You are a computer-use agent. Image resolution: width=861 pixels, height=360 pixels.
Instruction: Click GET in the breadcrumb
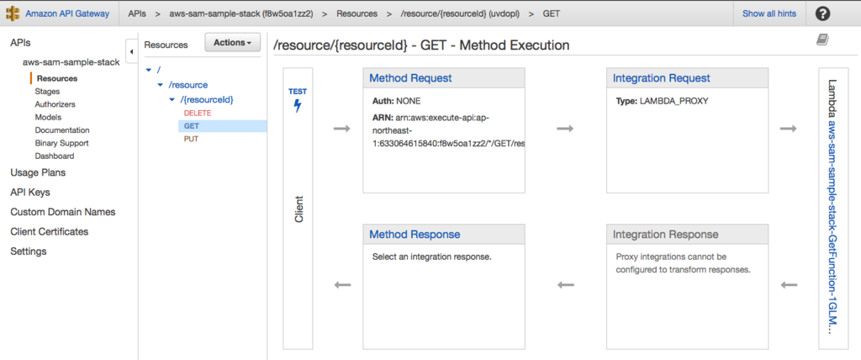click(x=552, y=13)
